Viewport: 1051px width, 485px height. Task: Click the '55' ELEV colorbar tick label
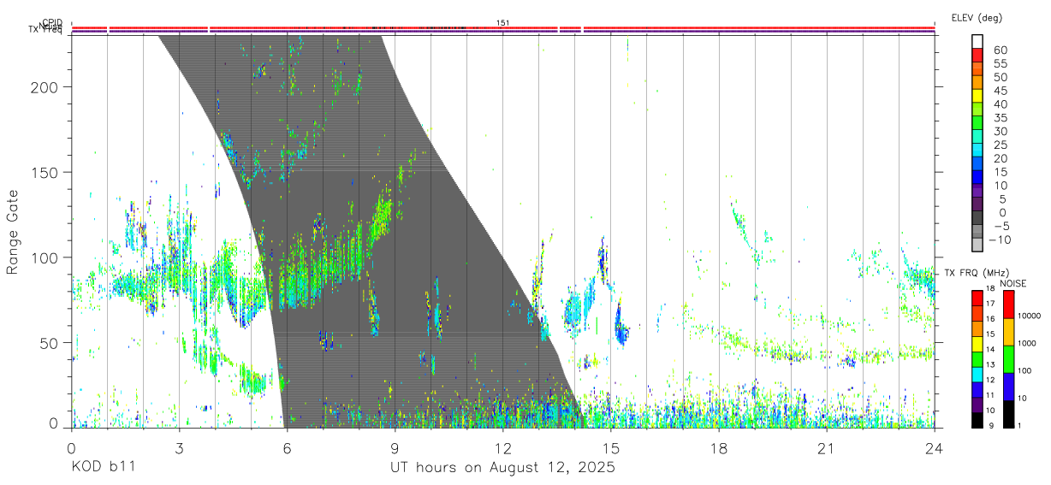[x=1000, y=63]
